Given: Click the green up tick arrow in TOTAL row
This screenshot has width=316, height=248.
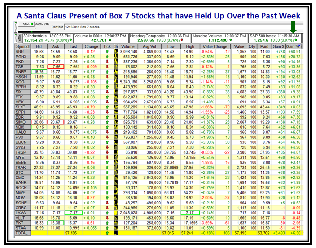Looking at the screenshot, I should click(107, 233).
